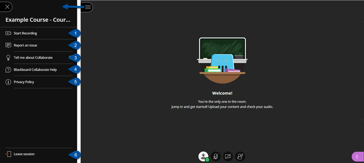The height and width of the screenshot is (163, 364).
Task: Toggle the video camera on
Action: (228, 156)
